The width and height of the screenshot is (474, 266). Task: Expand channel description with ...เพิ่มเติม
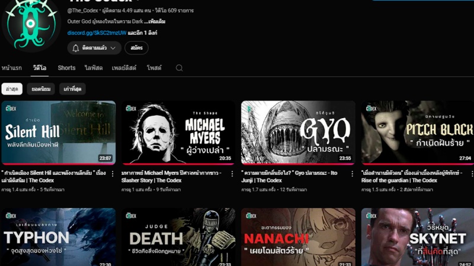155,21
